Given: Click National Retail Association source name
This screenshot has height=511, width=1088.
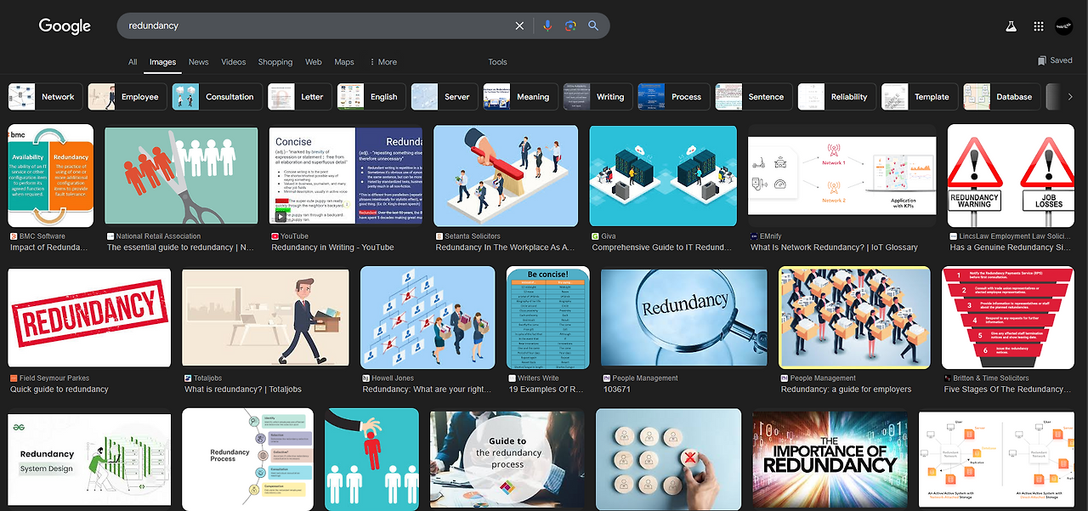Looking at the screenshot, I should (158, 236).
